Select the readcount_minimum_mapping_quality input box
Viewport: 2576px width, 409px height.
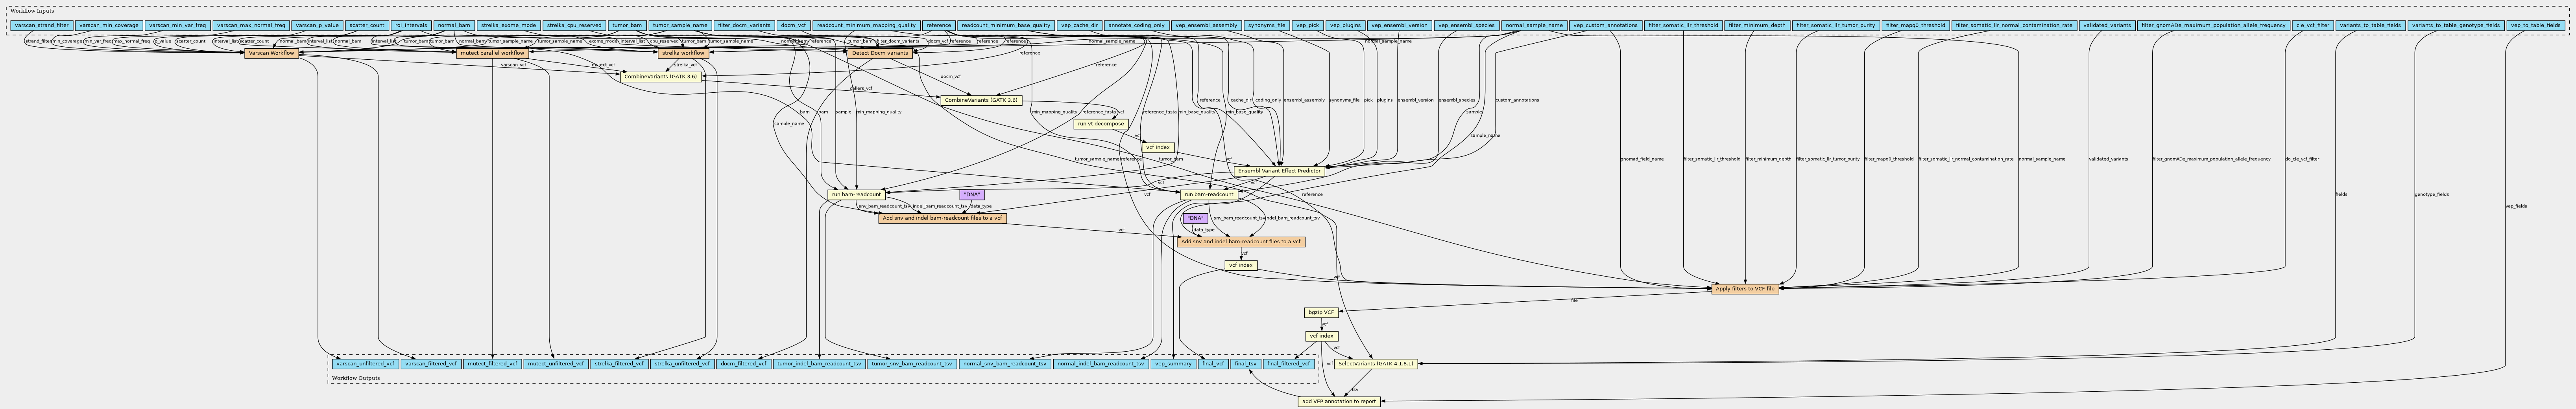(866, 24)
